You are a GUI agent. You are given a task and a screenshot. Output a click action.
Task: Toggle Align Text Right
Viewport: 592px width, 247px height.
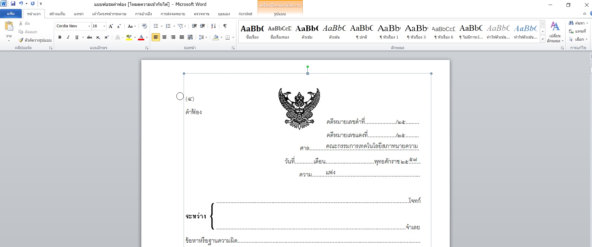173,37
